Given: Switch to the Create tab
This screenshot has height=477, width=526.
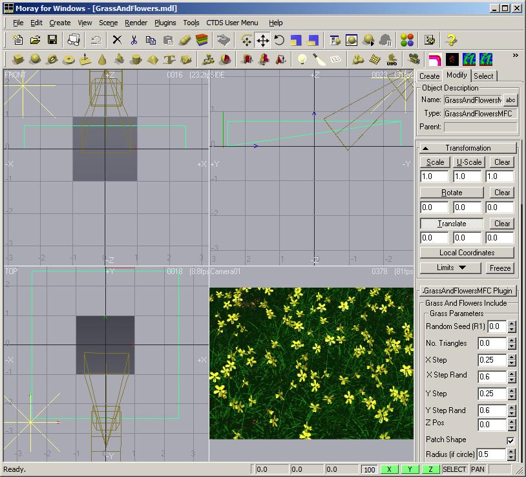Looking at the screenshot, I should click(429, 76).
